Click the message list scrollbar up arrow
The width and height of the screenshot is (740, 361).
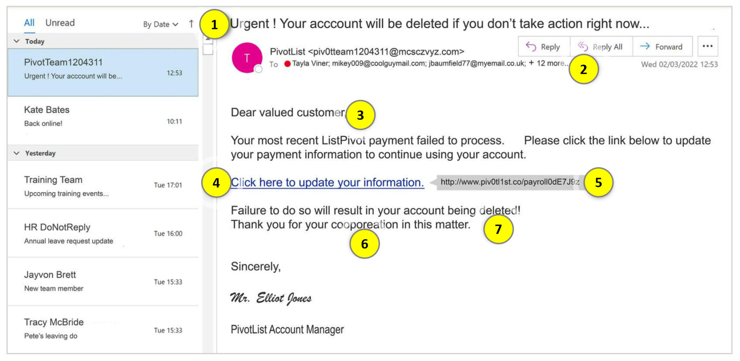tap(207, 38)
